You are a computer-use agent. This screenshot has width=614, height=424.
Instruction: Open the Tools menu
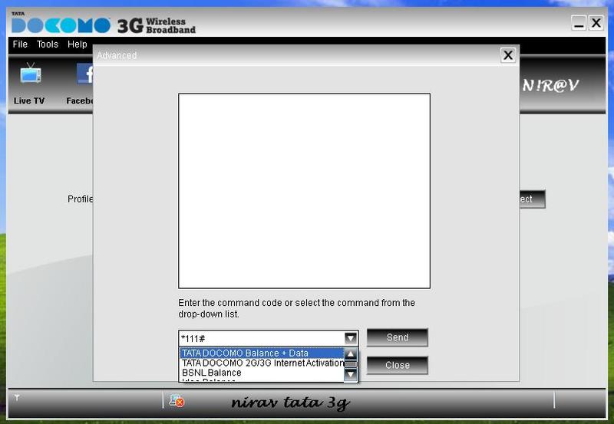pos(48,44)
